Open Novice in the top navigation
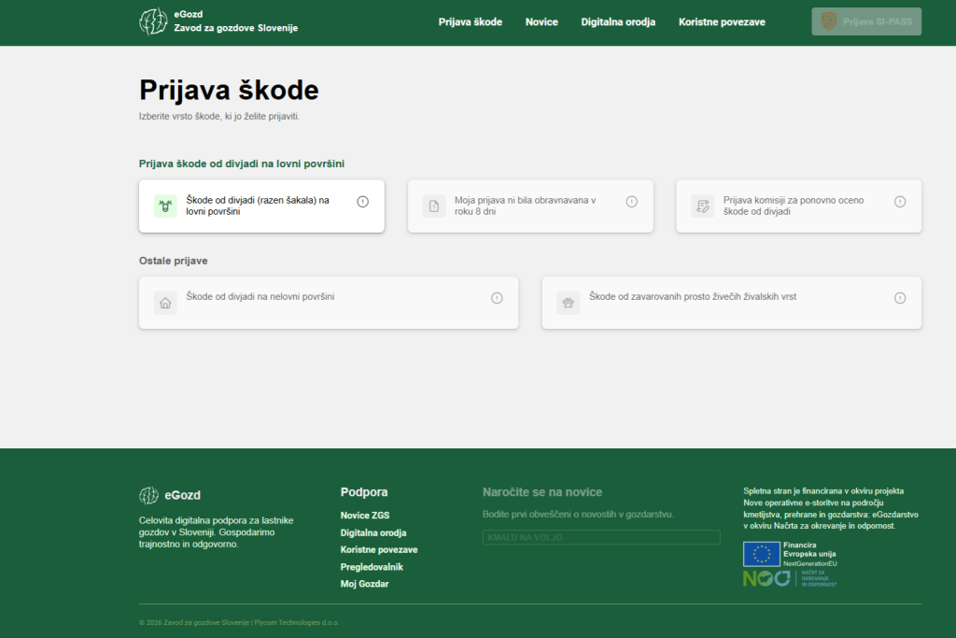This screenshot has width=956, height=638. (x=541, y=21)
